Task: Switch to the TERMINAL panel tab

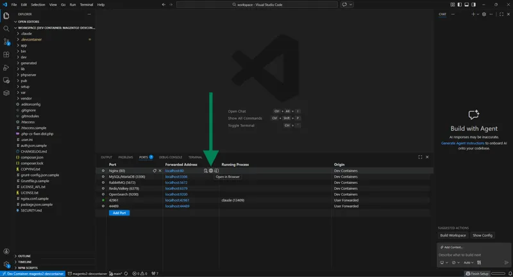Action: pyautogui.click(x=196, y=157)
